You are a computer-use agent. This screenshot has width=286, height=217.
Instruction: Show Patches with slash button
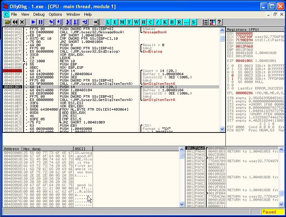coord(158,22)
